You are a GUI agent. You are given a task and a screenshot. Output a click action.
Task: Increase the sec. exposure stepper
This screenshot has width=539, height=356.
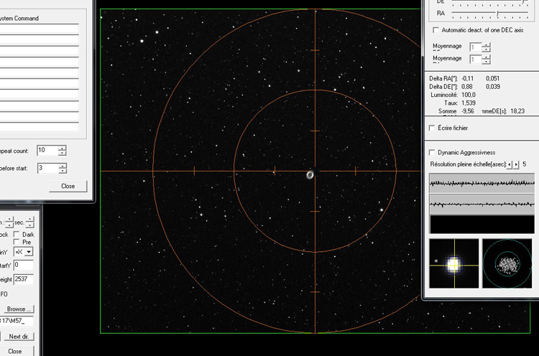[x=30, y=219]
